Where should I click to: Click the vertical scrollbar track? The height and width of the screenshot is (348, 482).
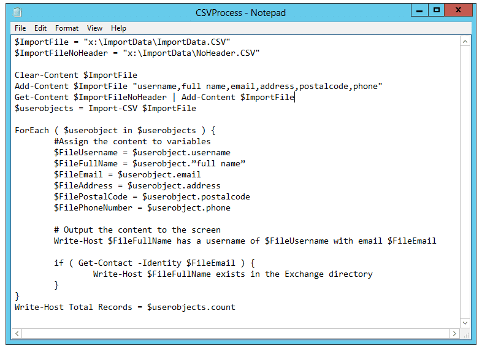tap(465, 184)
